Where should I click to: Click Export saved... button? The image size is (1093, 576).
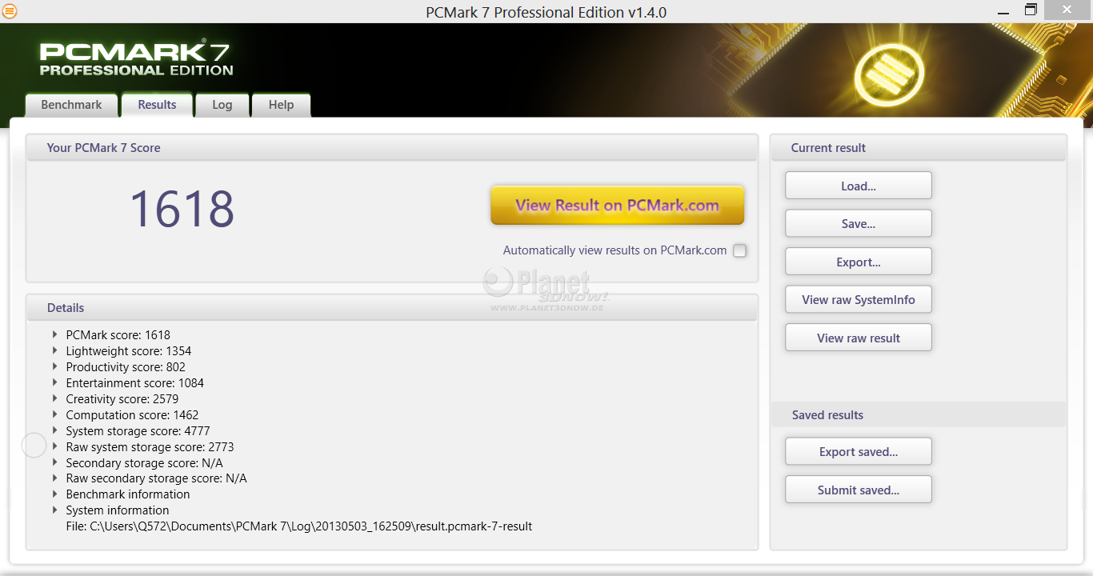[x=859, y=451]
